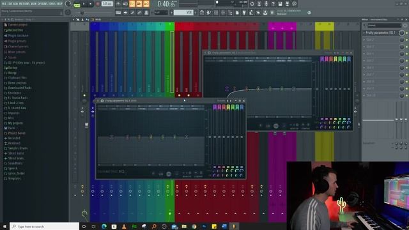Click the microphone recording icon in top toolbar
The image size is (409, 230).
coord(266,4)
